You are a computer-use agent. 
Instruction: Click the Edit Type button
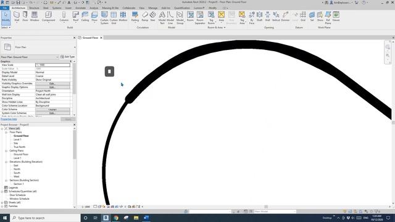point(67,57)
